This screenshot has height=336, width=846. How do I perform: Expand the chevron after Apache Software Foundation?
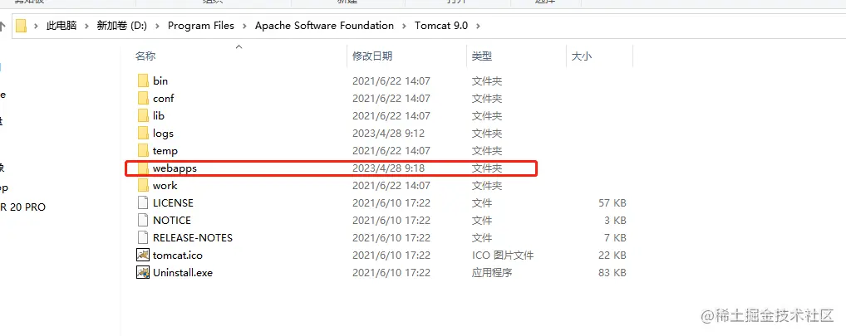(x=404, y=26)
